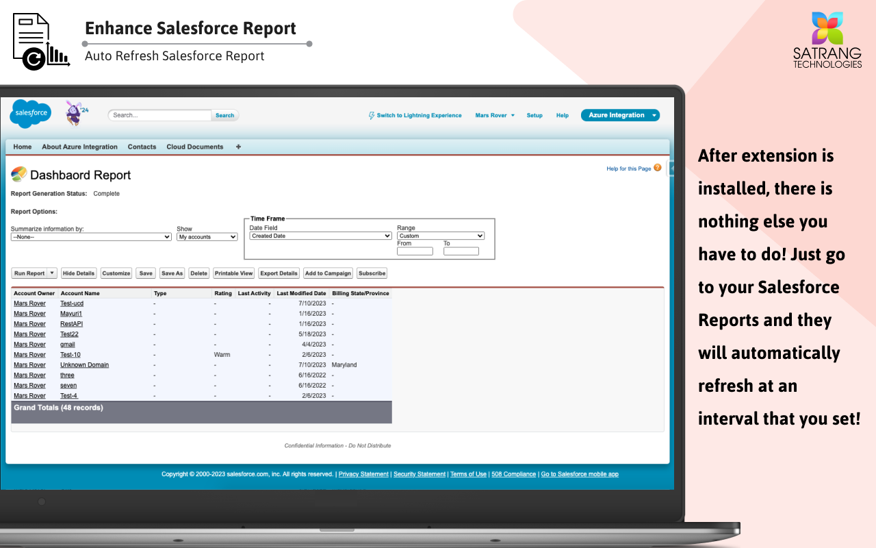Open the Range dropdown set to Custom
Image resolution: width=876 pixels, height=548 pixels.
(x=441, y=236)
